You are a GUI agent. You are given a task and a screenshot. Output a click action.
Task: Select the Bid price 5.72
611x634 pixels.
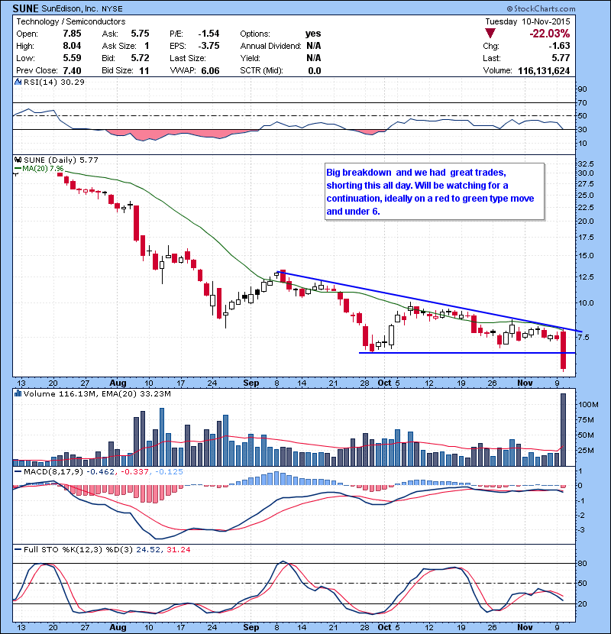coord(140,58)
